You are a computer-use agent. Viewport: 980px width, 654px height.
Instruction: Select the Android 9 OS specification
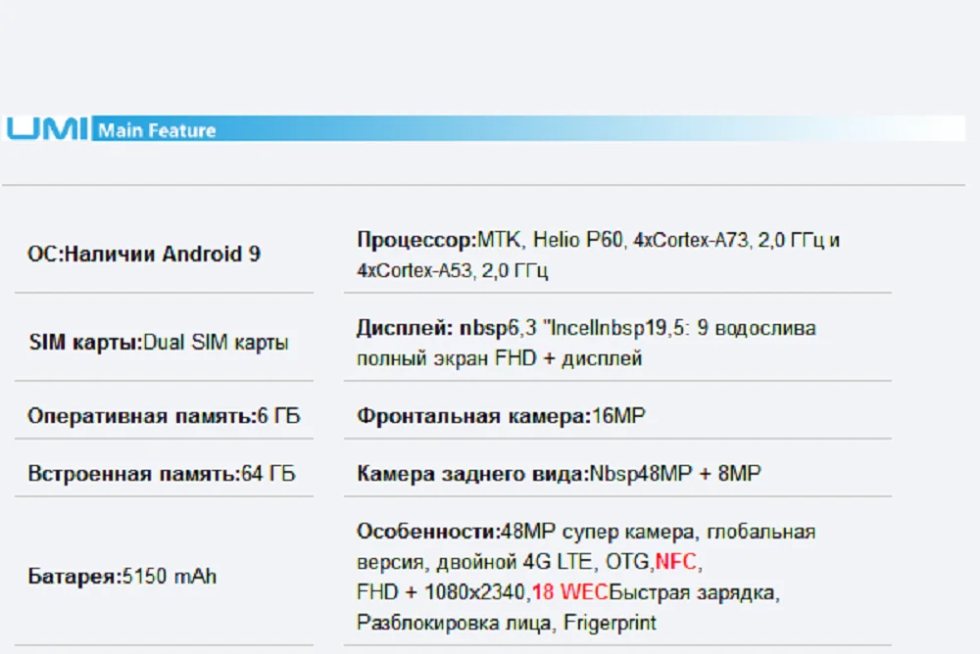coord(144,255)
